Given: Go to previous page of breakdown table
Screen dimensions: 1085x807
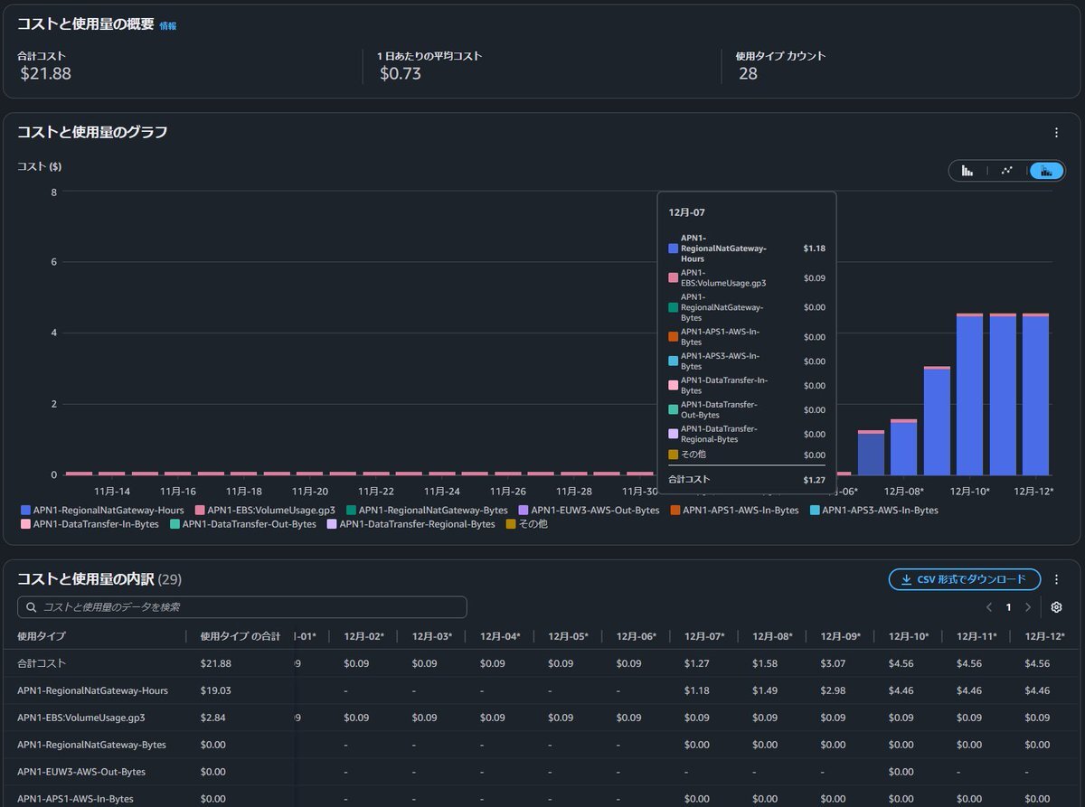Looking at the screenshot, I should pyautogui.click(x=989, y=607).
